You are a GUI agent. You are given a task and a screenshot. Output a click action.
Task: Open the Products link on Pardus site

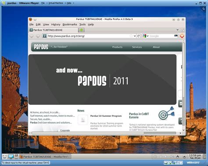coord(117,47)
